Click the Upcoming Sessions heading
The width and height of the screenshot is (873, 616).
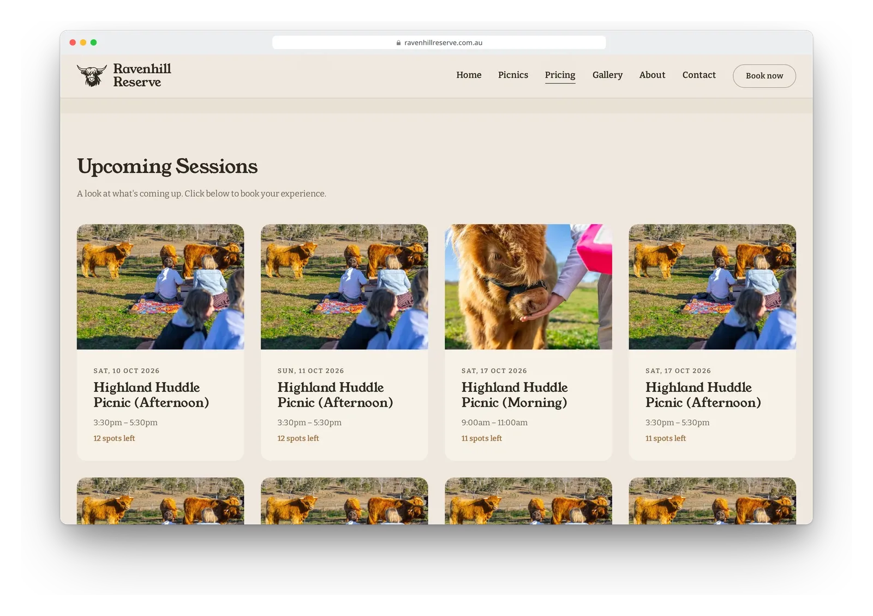pos(167,166)
